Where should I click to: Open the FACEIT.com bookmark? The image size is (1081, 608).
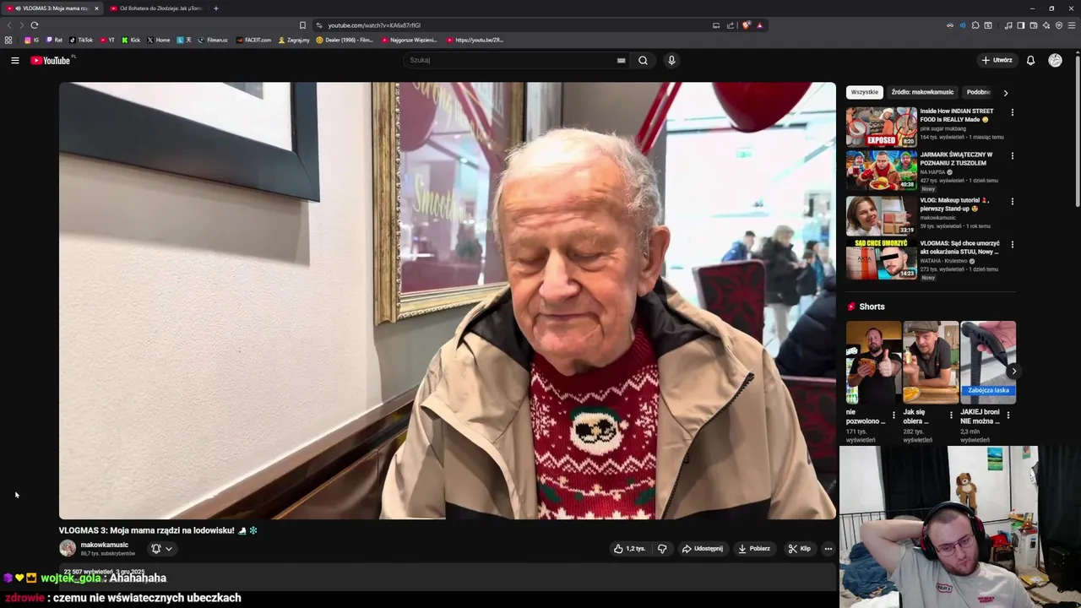[253, 40]
